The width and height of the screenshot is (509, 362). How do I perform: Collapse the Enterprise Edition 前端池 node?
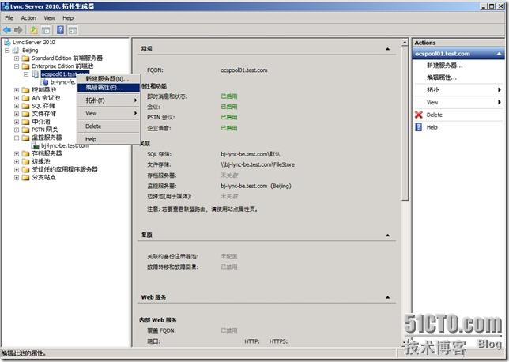pyautogui.click(x=17, y=66)
